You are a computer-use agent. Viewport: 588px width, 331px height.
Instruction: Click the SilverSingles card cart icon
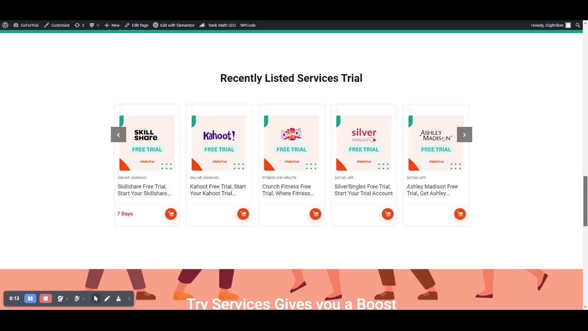coord(388,214)
